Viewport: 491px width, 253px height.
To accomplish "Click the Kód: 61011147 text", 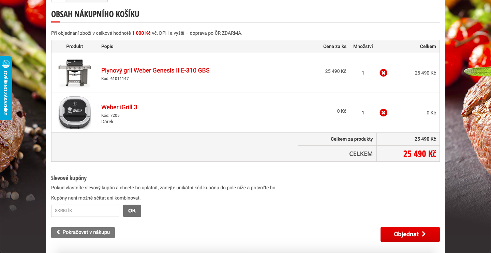I will pos(115,79).
